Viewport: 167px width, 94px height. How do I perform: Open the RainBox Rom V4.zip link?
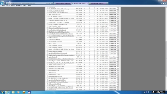[x=54, y=70]
